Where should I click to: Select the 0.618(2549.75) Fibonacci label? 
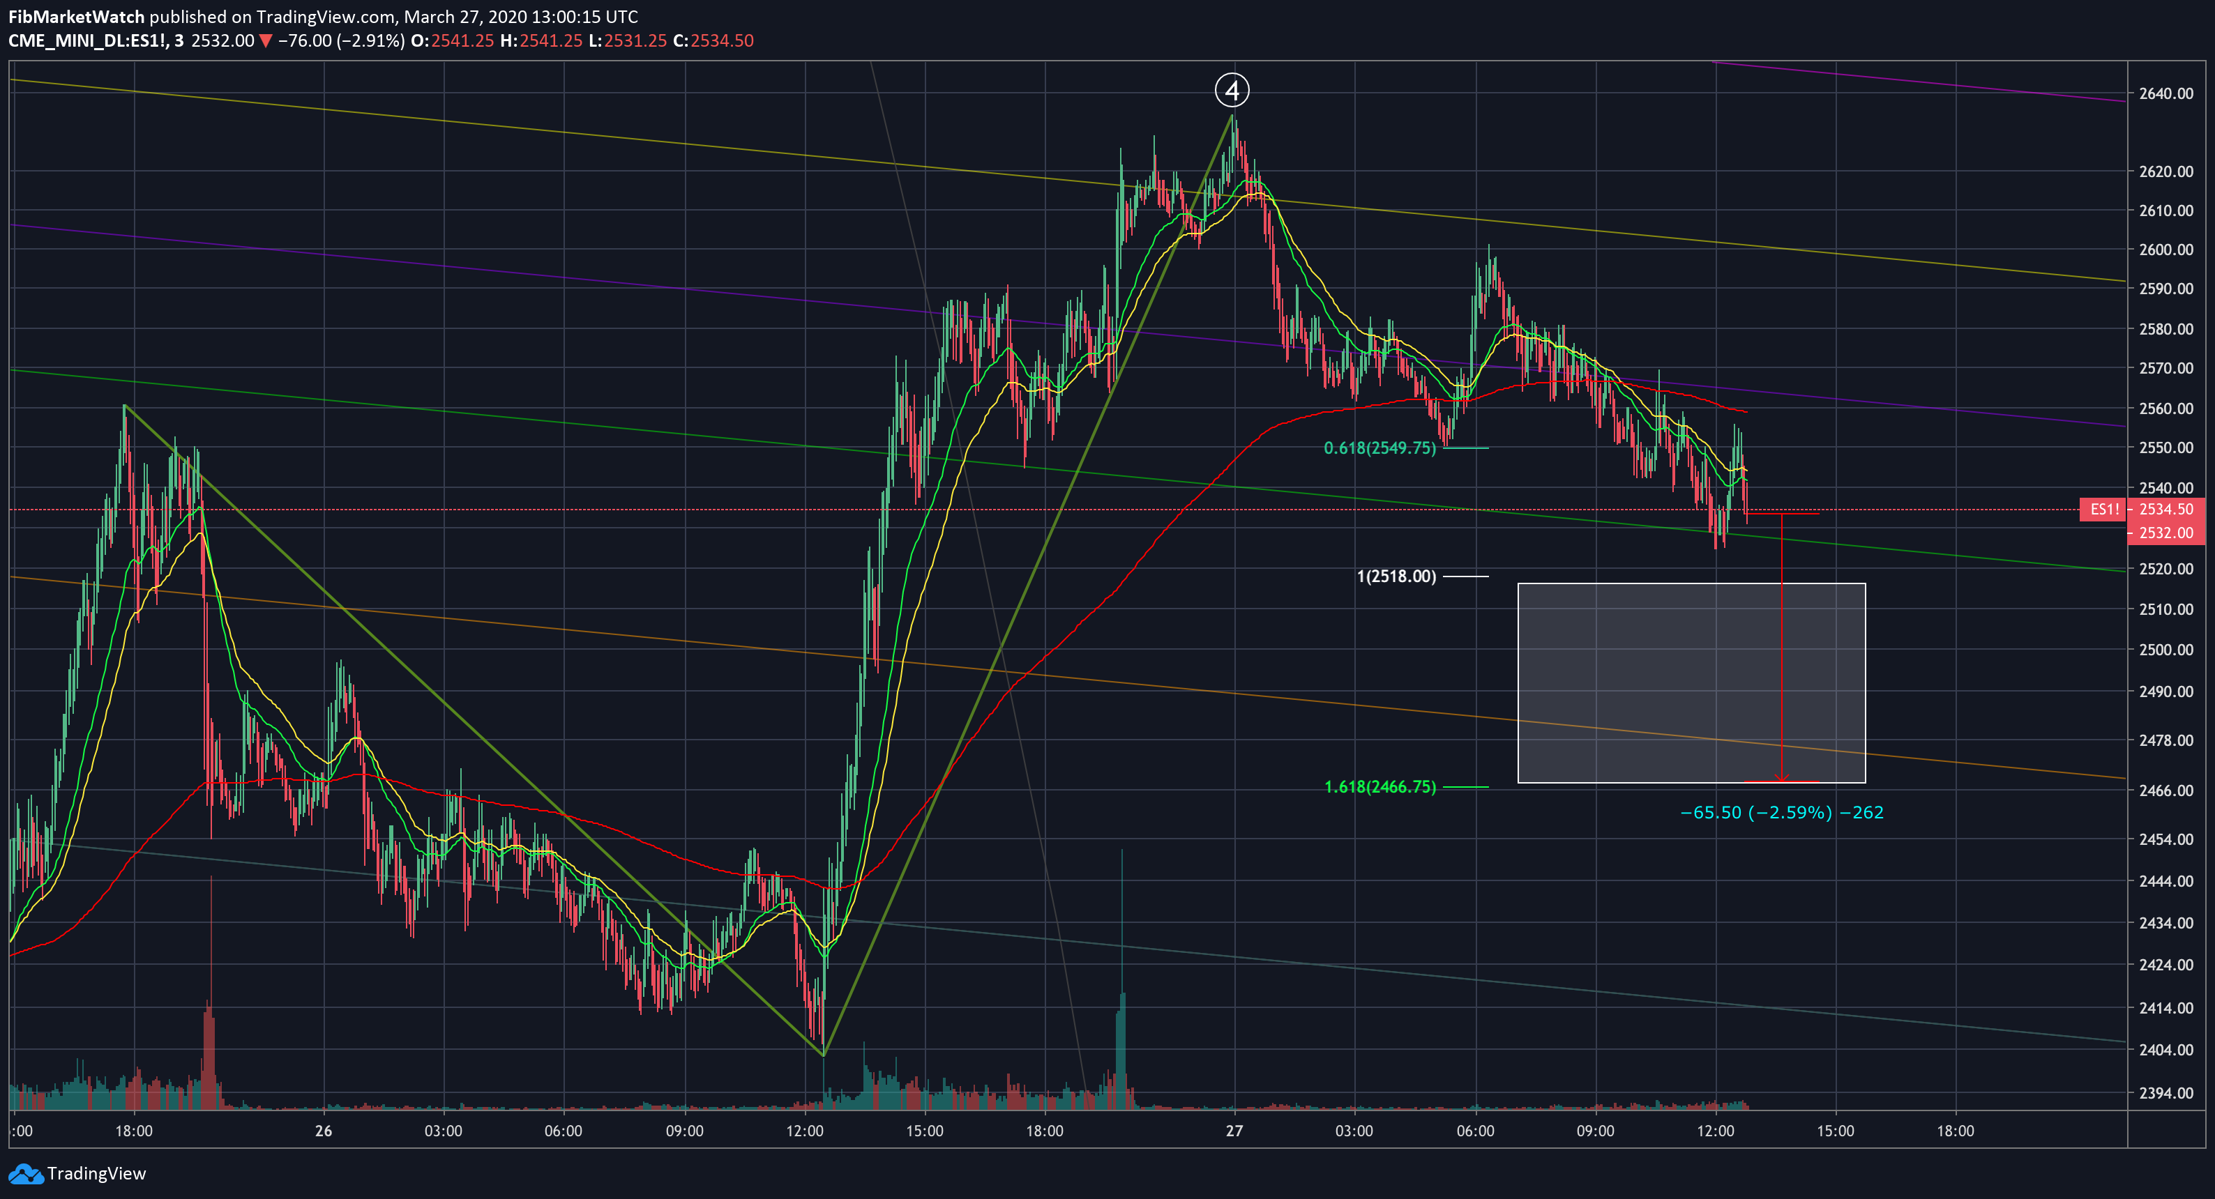coord(1379,448)
